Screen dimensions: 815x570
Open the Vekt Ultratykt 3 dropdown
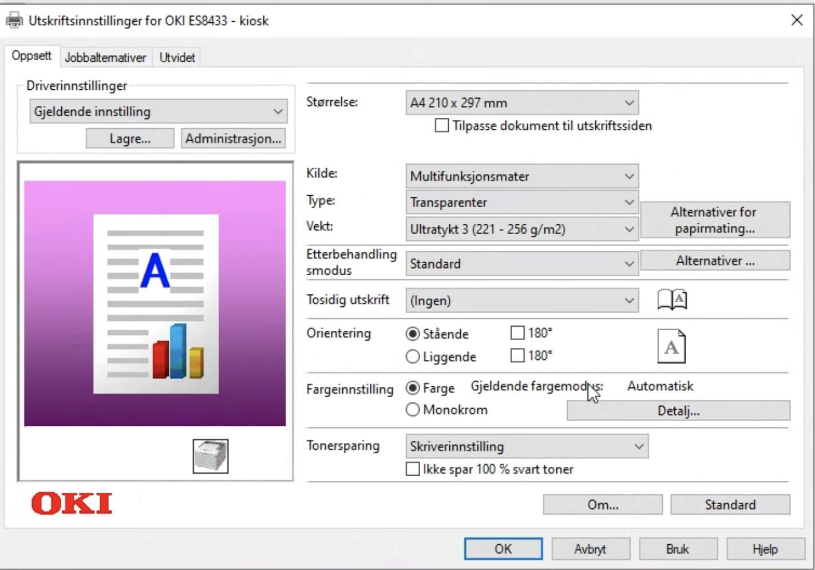(522, 229)
